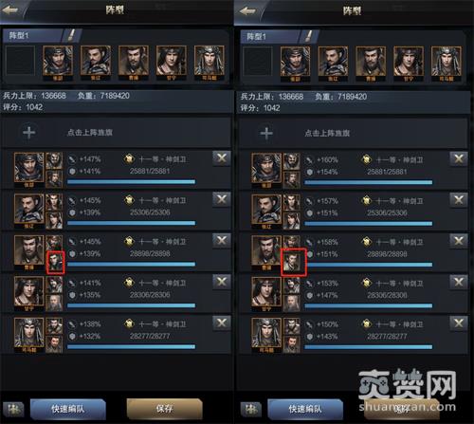
Task: Tap the plus icon beside 点击上阵旌旗 in left screen
Action: pos(28,133)
